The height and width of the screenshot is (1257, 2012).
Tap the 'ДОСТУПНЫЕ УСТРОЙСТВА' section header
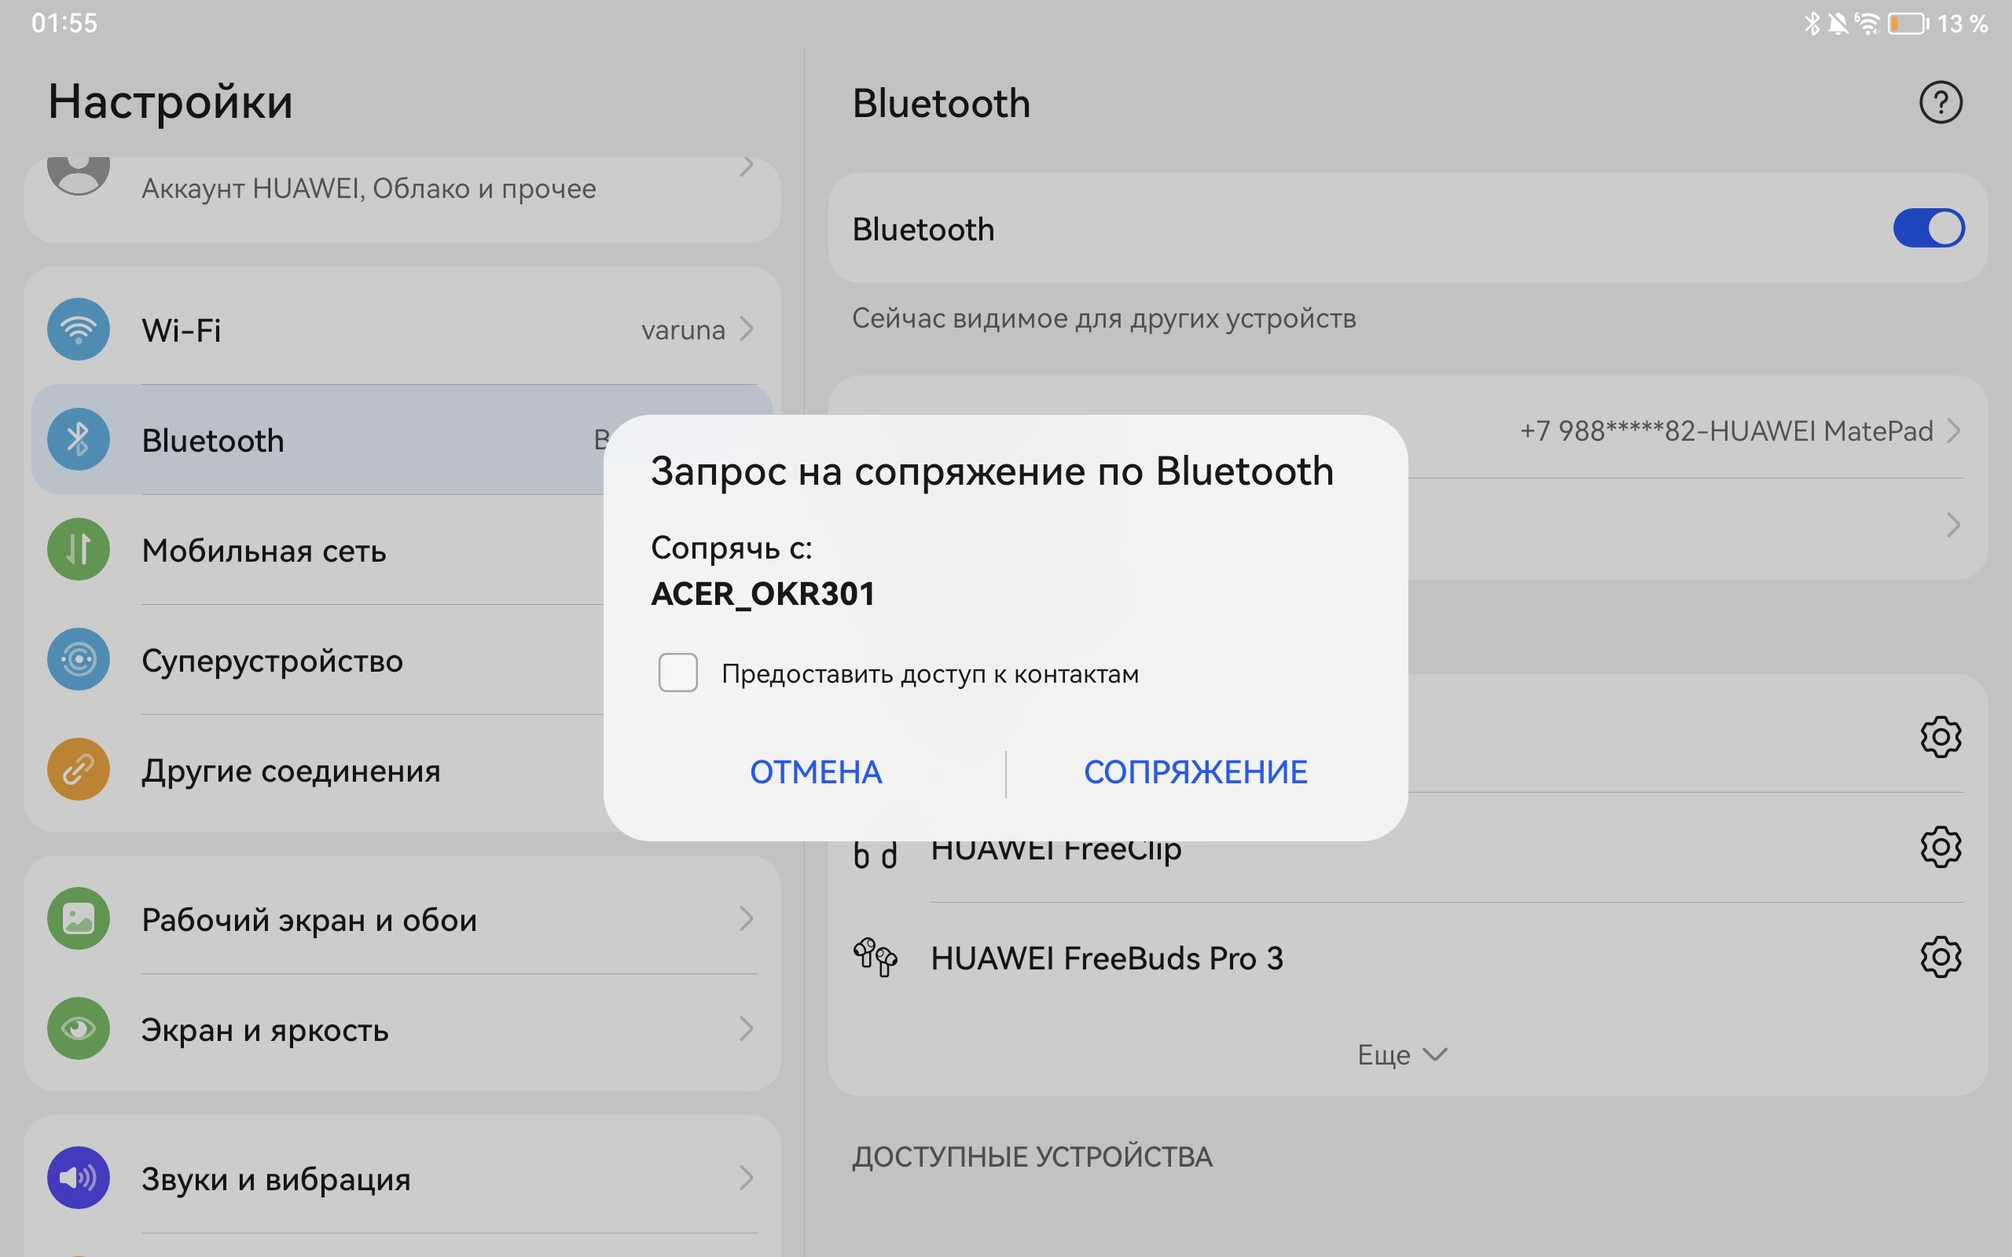coord(1032,1156)
